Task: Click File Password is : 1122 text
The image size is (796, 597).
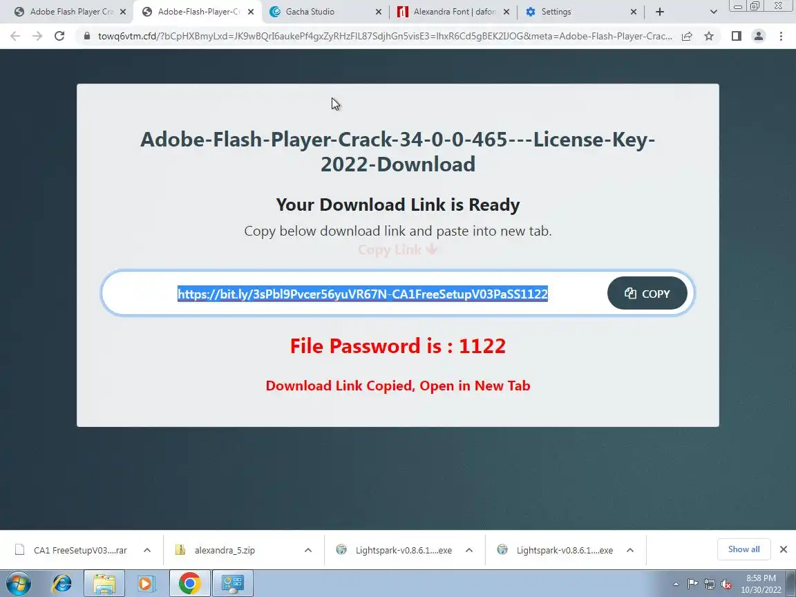Action: pos(398,345)
